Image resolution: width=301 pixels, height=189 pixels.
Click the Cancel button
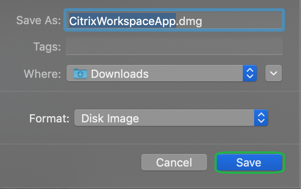[174, 162]
